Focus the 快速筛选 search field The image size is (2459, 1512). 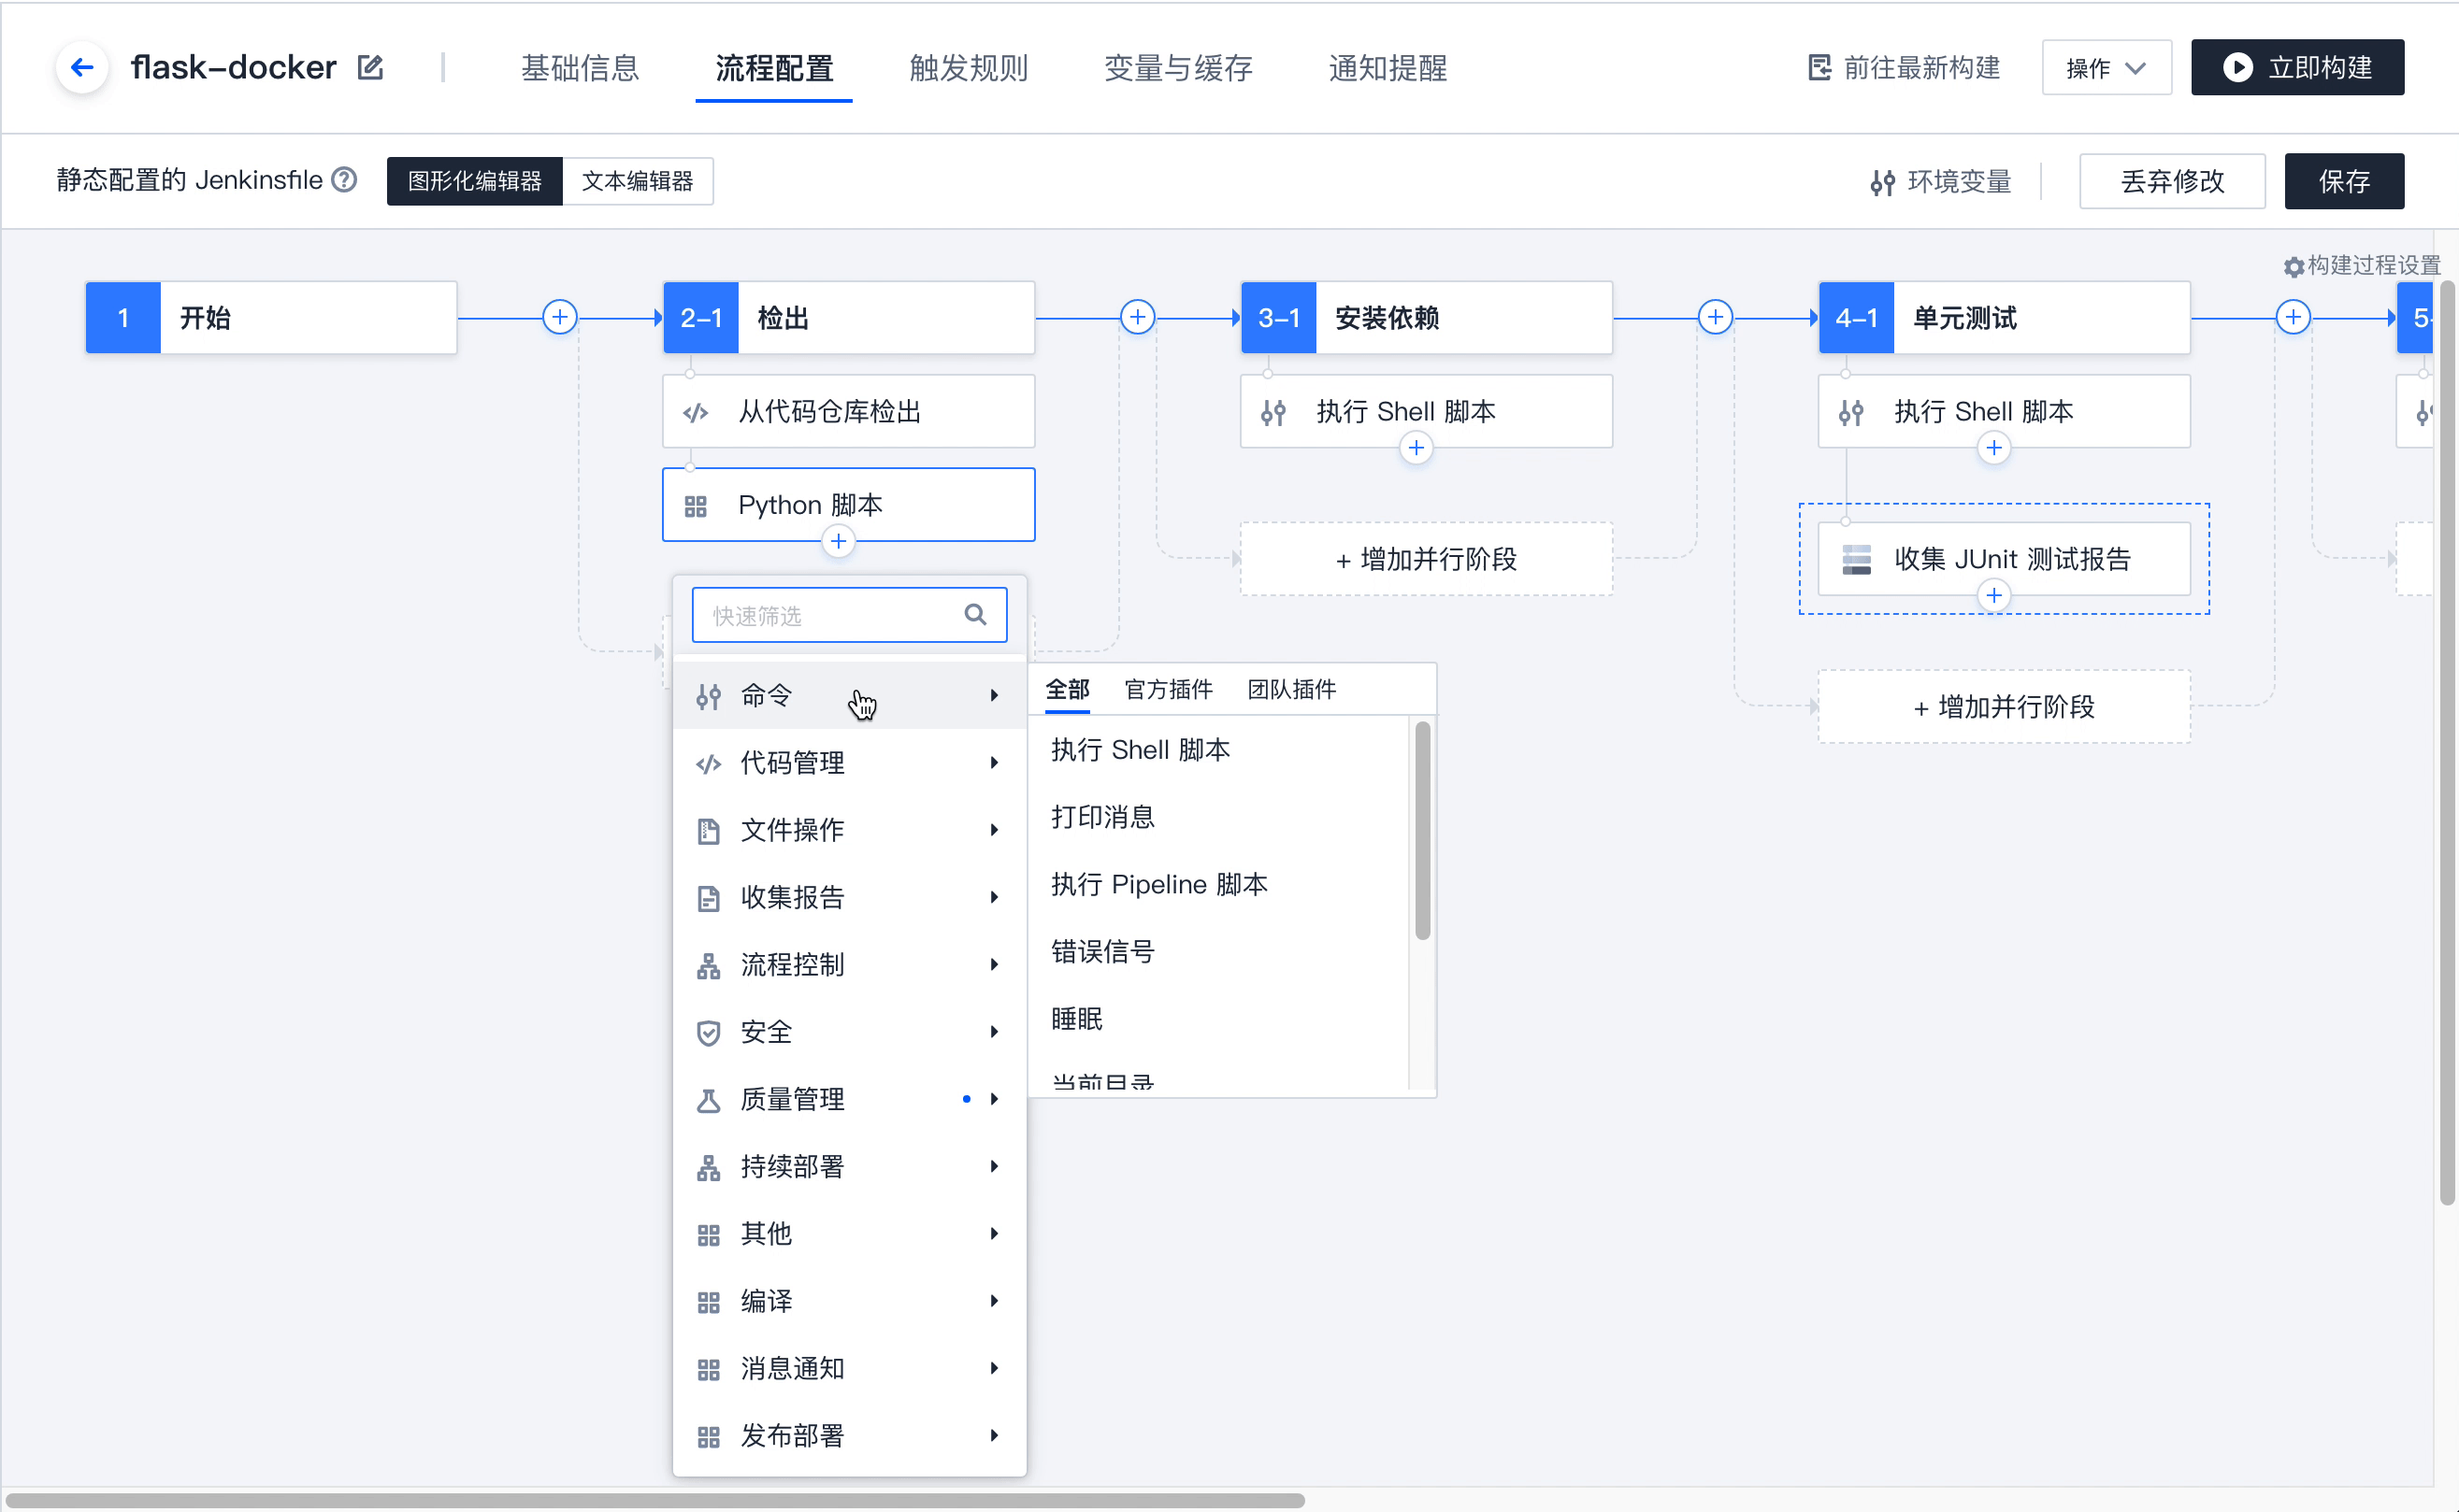pos(849,615)
